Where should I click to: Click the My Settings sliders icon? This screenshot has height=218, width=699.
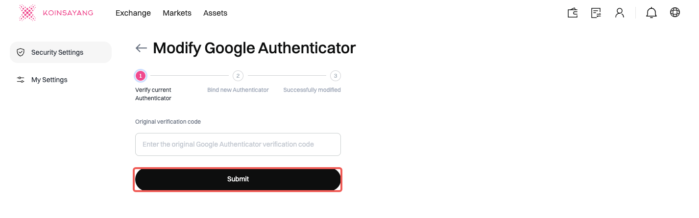coord(21,80)
